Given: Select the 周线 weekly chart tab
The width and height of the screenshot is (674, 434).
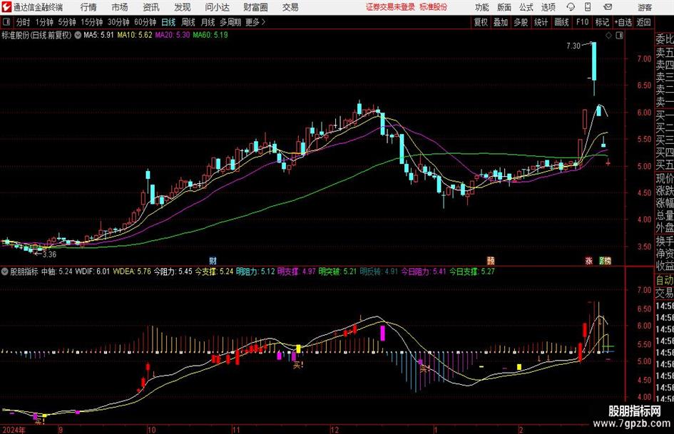Looking at the screenshot, I should click(x=188, y=22).
